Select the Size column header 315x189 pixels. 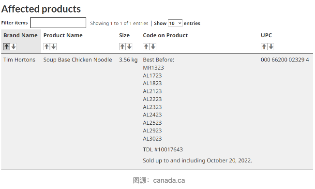click(x=124, y=35)
